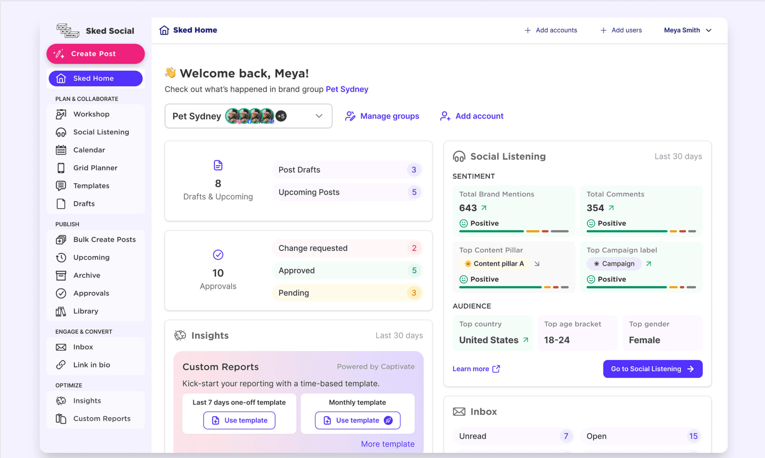Select Sked Home in the sidebar
The width and height of the screenshot is (765, 458).
point(96,79)
